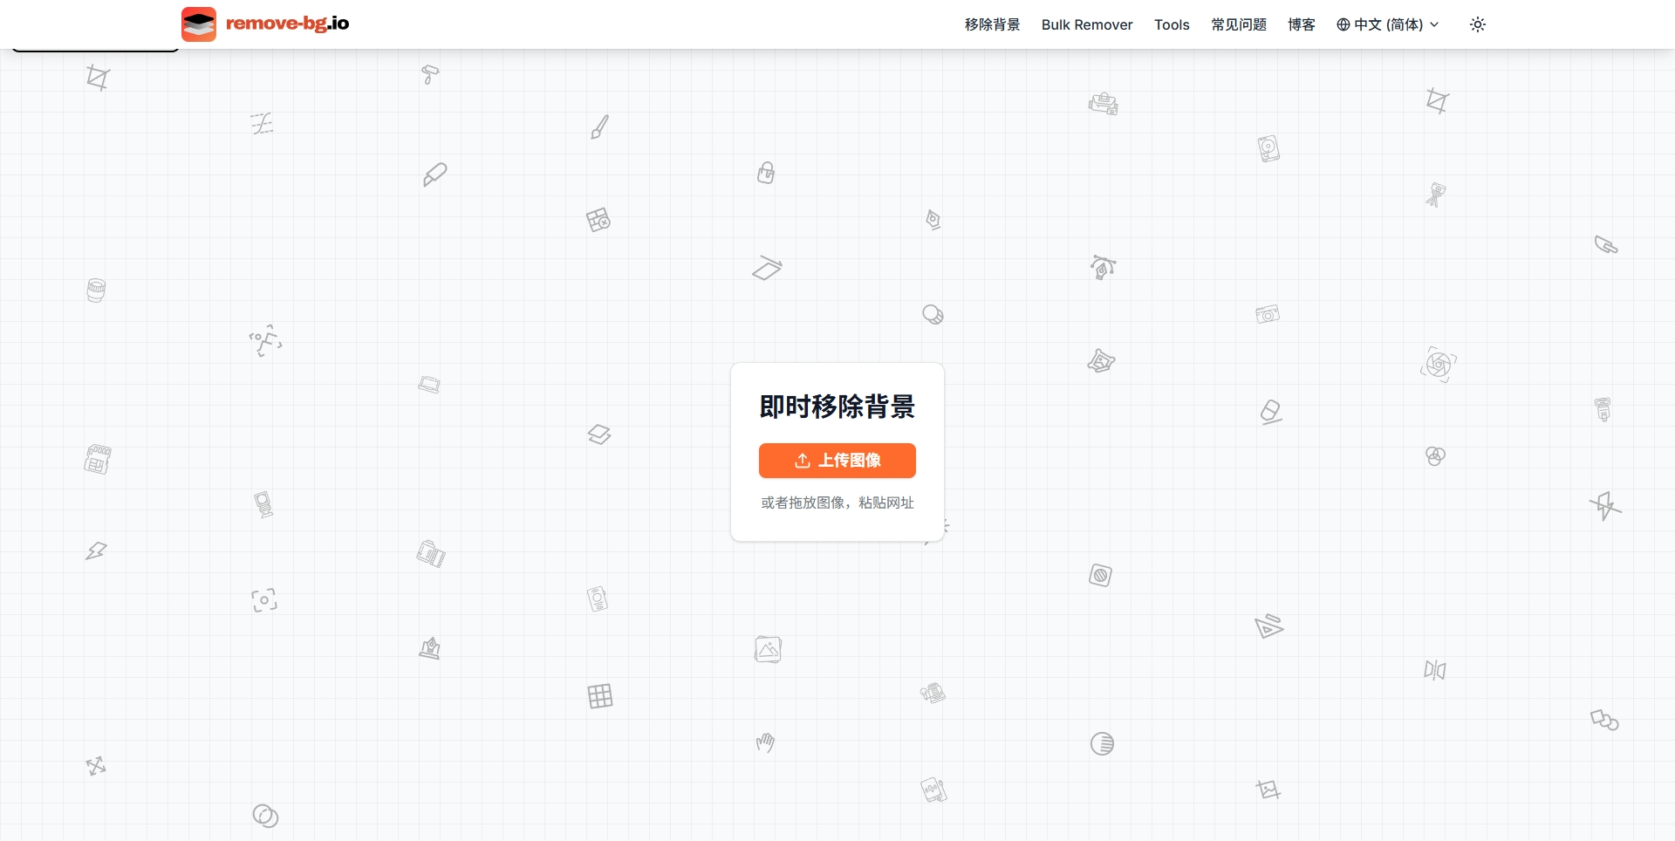Open the 移除背景 menu item
Viewport: 1675px width, 841px height.
[x=992, y=24]
